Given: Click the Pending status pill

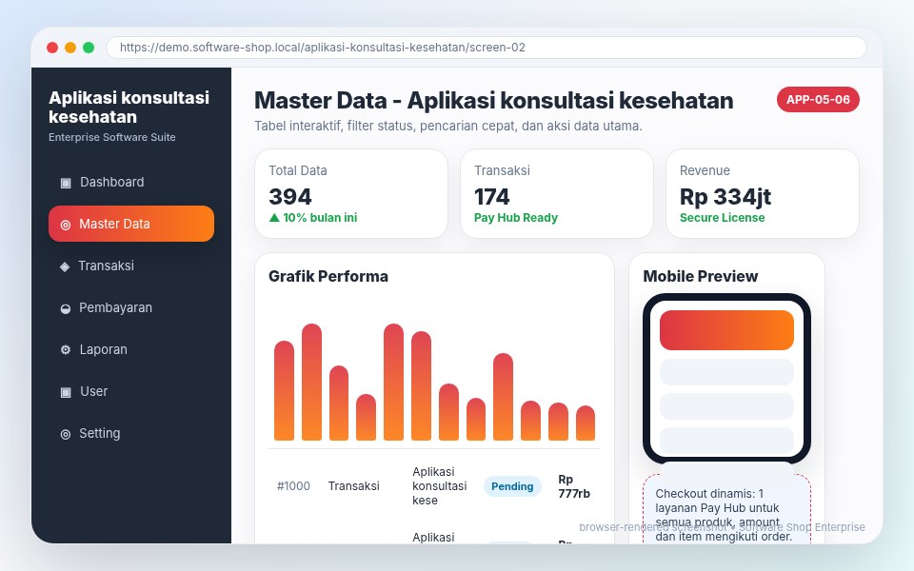Looking at the screenshot, I should (x=512, y=486).
